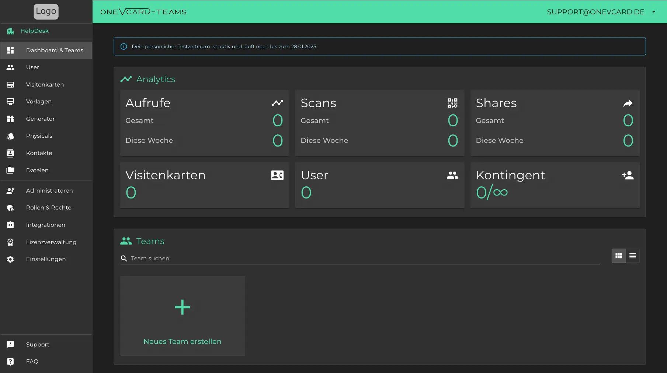Click the Logo placeholder in sidebar
This screenshot has width=667, height=373.
(x=46, y=11)
